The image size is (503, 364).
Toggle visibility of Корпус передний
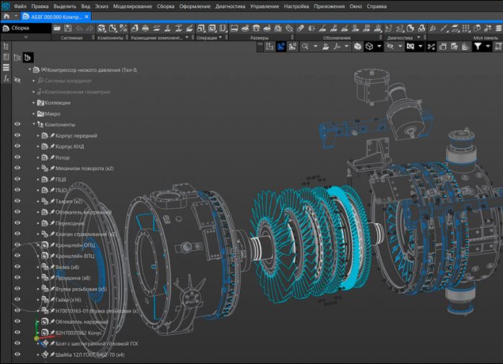17,135
